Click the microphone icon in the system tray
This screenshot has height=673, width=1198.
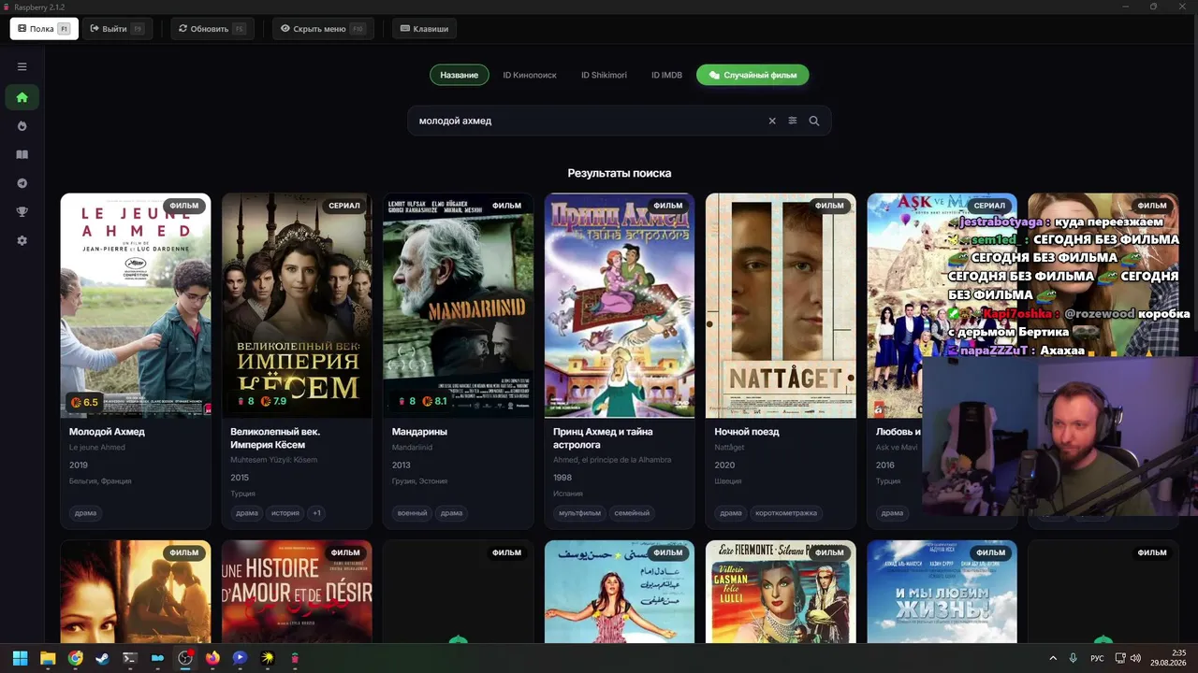pyautogui.click(x=1074, y=658)
